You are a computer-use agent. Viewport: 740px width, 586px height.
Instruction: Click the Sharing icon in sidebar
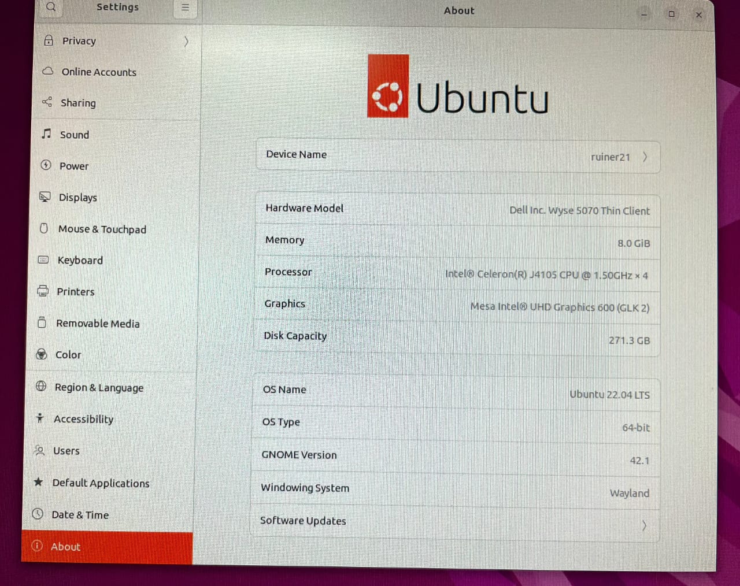47,102
